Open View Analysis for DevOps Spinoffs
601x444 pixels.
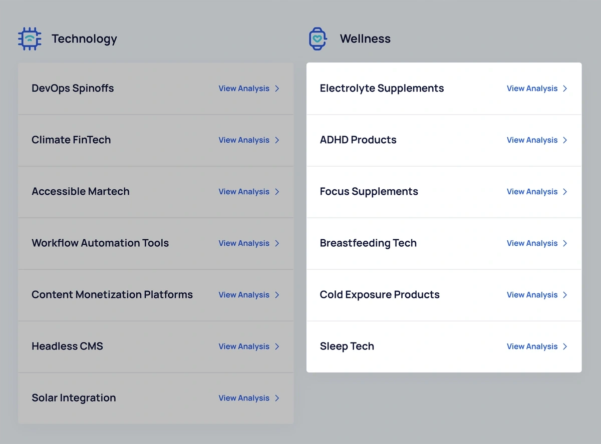[x=244, y=88]
